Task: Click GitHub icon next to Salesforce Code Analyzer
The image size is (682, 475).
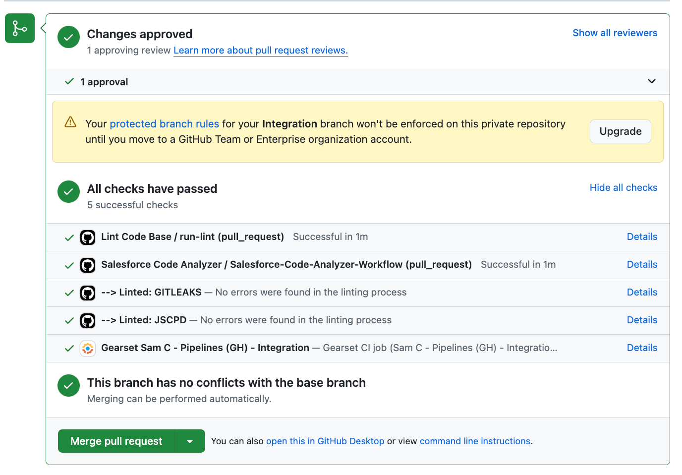Action: (x=88, y=265)
